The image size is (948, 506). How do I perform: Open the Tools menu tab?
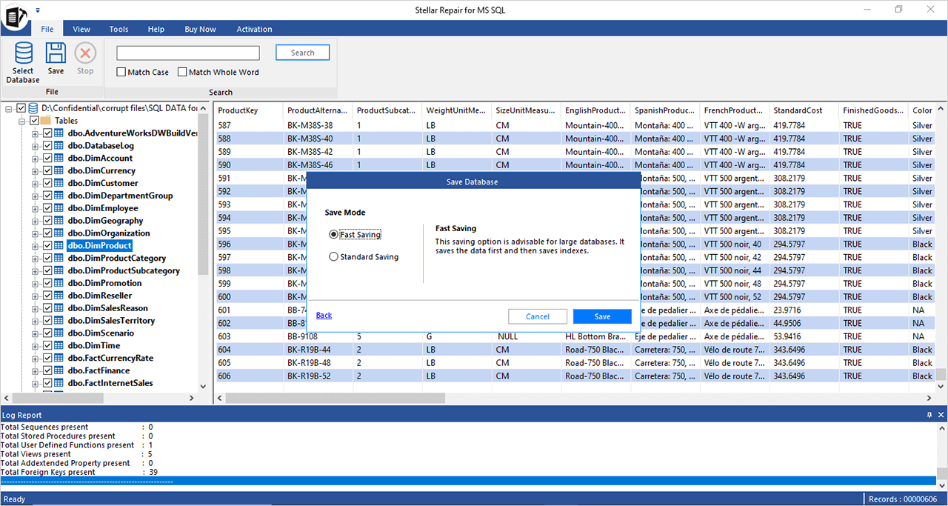click(118, 30)
